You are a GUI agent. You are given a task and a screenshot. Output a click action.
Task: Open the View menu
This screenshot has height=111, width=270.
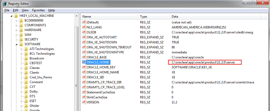(25, 10)
